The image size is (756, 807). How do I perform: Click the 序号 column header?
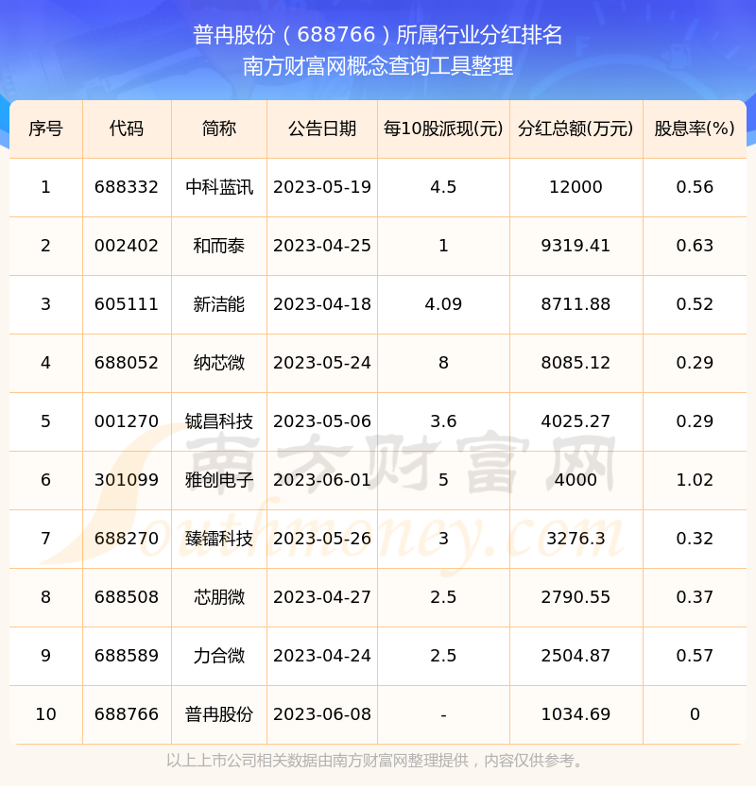click(45, 129)
